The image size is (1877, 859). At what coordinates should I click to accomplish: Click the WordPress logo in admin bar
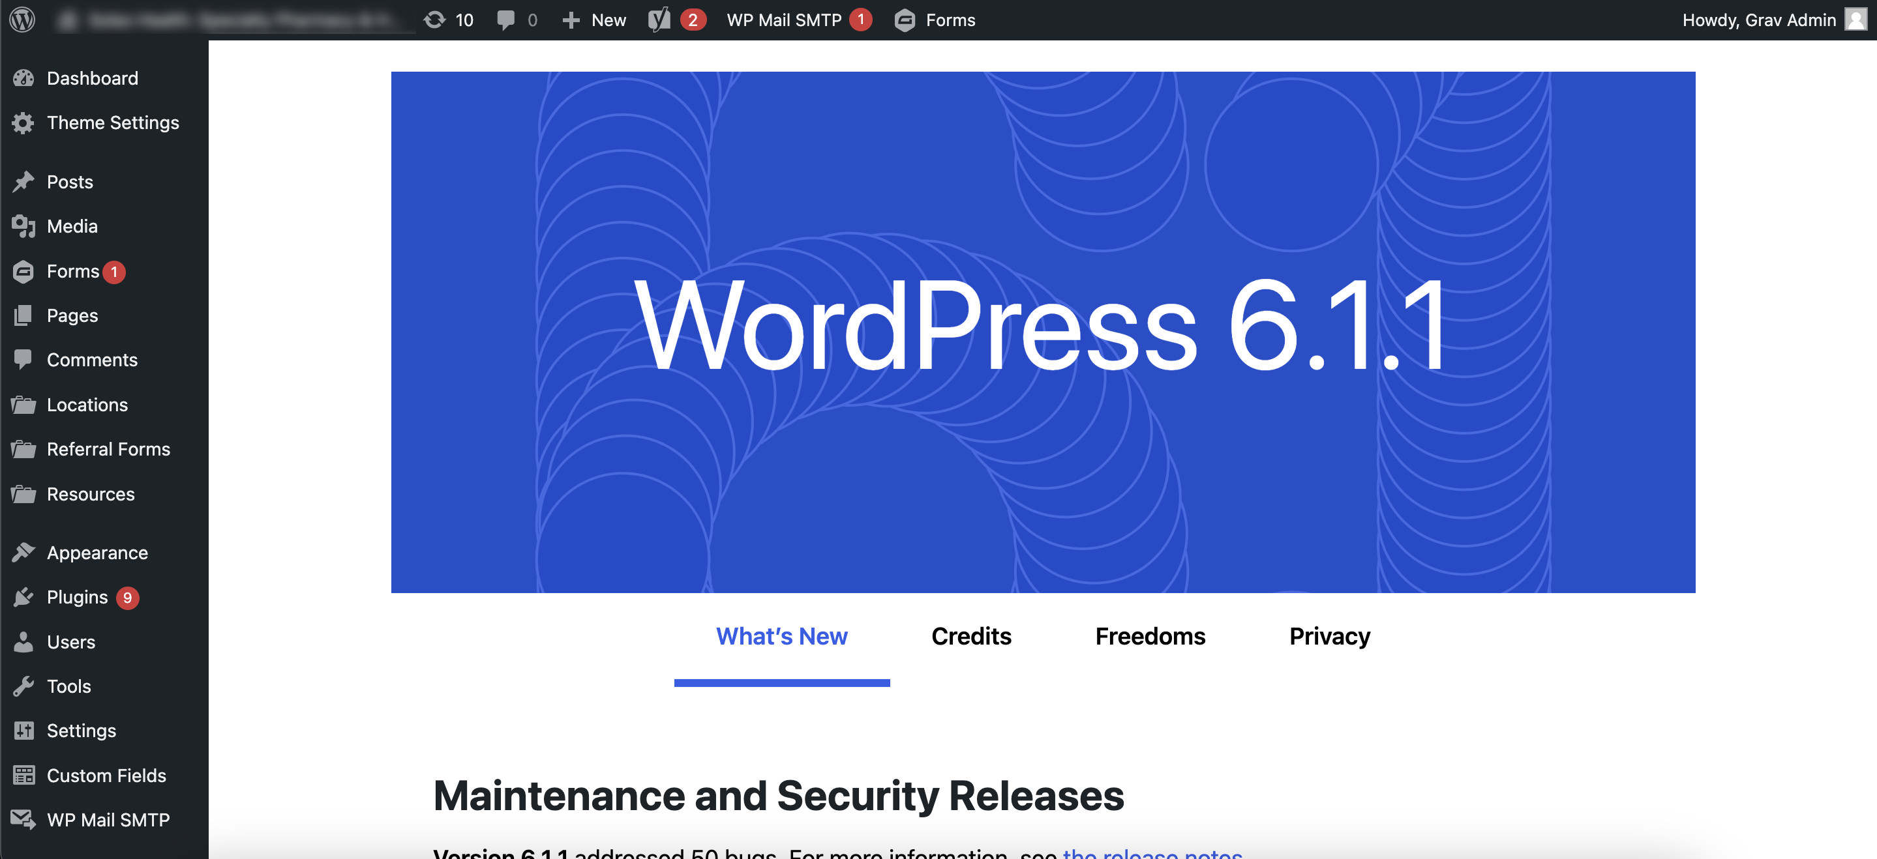click(x=23, y=20)
